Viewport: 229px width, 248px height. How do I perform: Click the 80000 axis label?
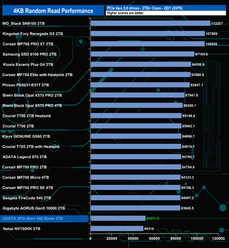pyautogui.click(x=176, y=238)
